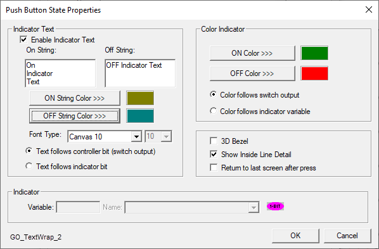This screenshot has height=249, width=379.
Task: Click the red OFF color swatch
Action: pos(314,73)
